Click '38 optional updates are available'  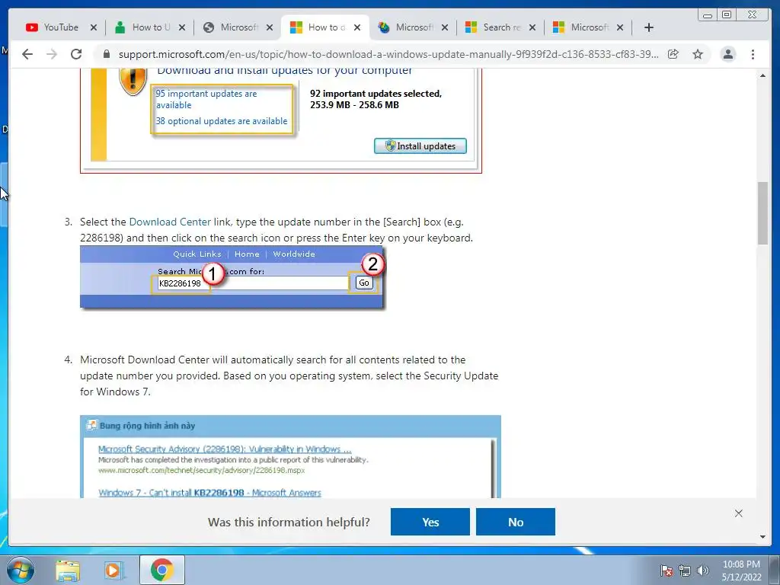click(x=222, y=121)
